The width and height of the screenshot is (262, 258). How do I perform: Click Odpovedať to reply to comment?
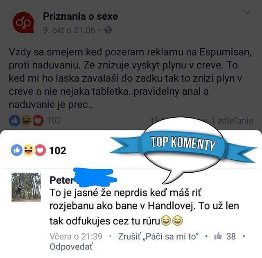click(71, 247)
